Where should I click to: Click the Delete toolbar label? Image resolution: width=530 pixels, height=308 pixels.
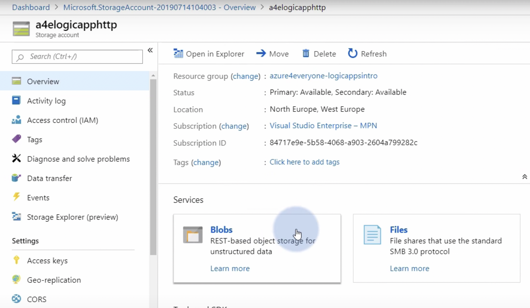click(x=325, y=54)
